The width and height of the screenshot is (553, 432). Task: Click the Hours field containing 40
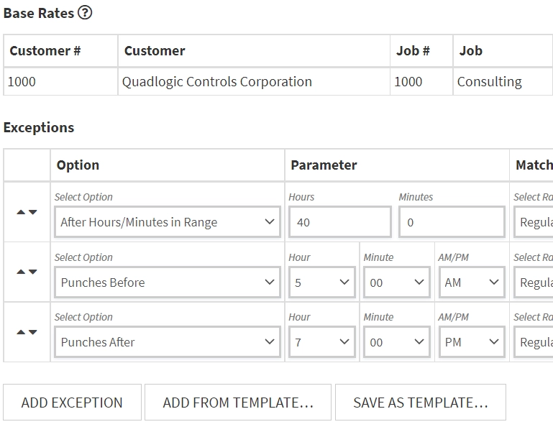pos(339,222)
